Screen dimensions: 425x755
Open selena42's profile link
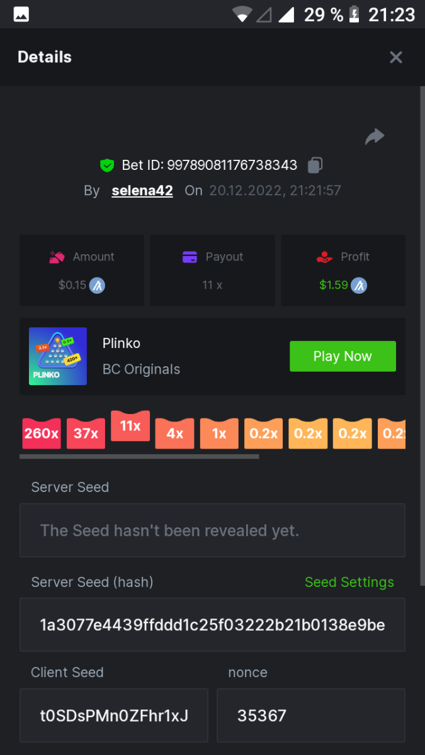pyautogui.click(x=142, y=191)
